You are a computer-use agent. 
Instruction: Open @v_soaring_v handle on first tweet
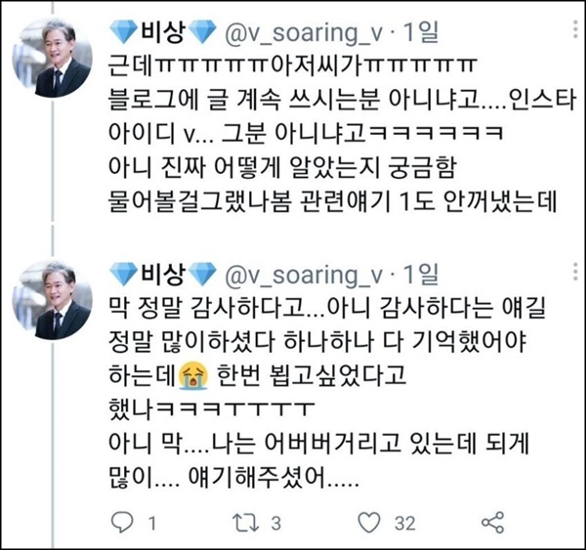pyautogui.click(x=304, y=33)
